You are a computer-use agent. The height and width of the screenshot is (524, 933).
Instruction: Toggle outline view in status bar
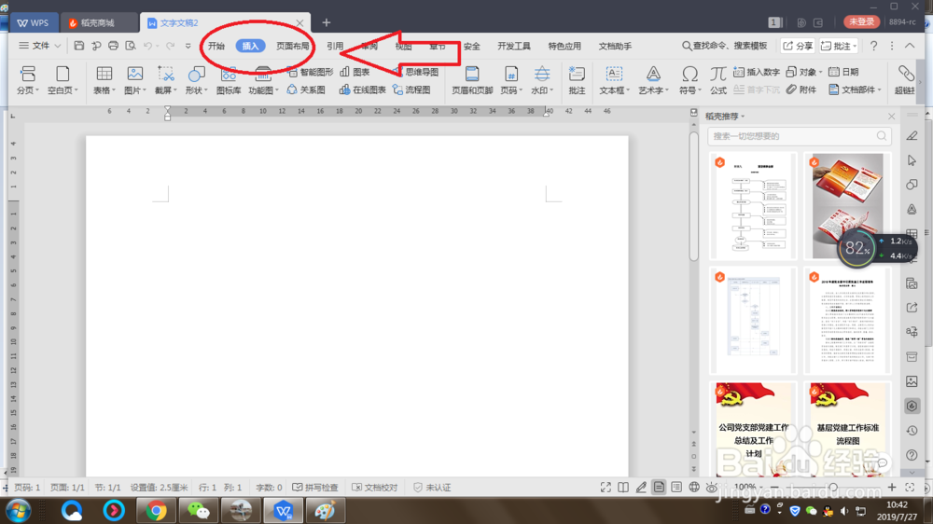(x=676, y=487)
